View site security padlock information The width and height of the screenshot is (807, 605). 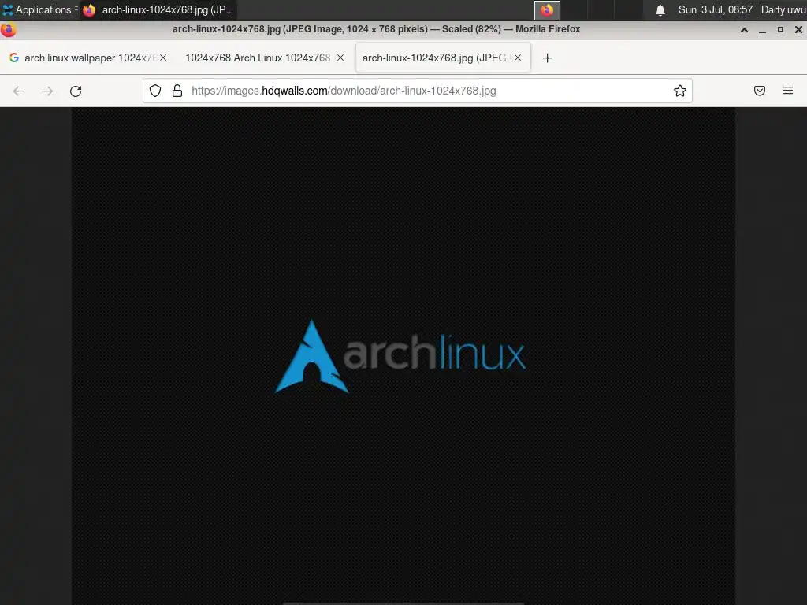[x=177, y=91]
